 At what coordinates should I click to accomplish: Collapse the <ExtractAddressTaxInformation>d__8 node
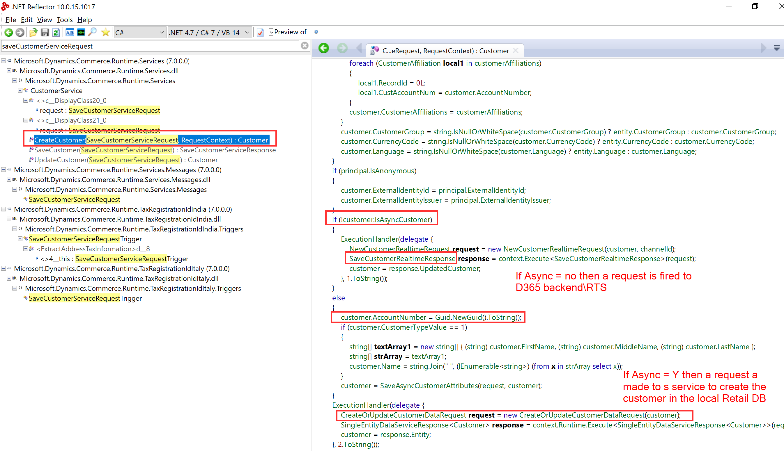tap(26, 249)
